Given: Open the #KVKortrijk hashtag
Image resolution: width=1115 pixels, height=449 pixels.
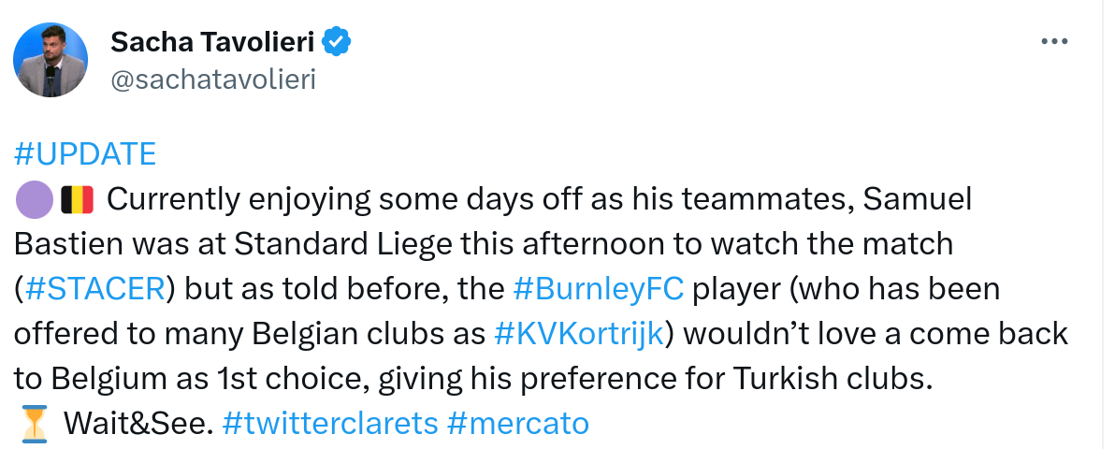Looking at the screenshot, I should click(x=579, y=334).
